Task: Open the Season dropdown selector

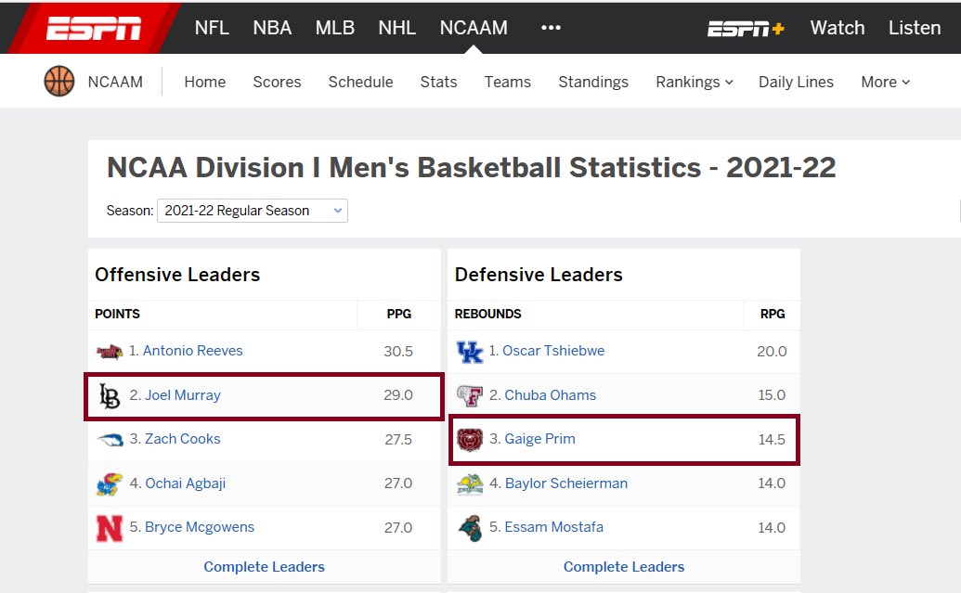Action: 253,211
